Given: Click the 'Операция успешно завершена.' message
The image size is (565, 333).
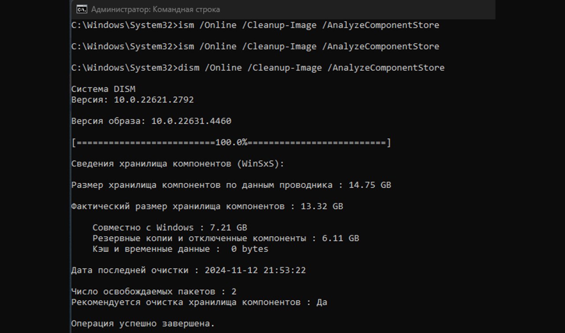Looking at the screenshot, I should point(143,324).
